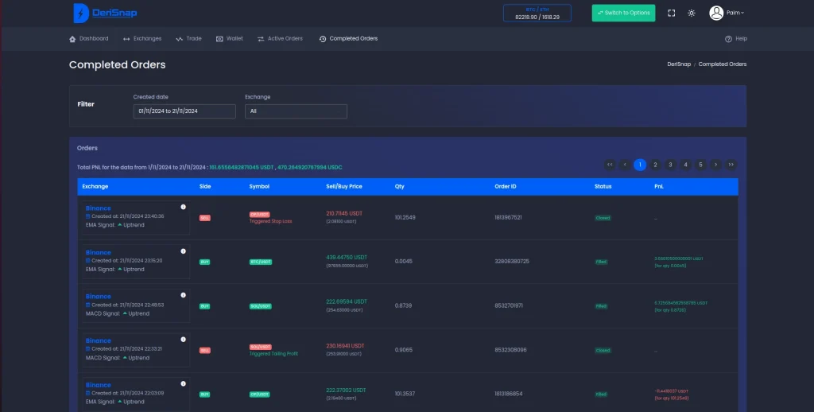Click Switch to Options button
The image size is (814, 412).
[x=623, y=13]
